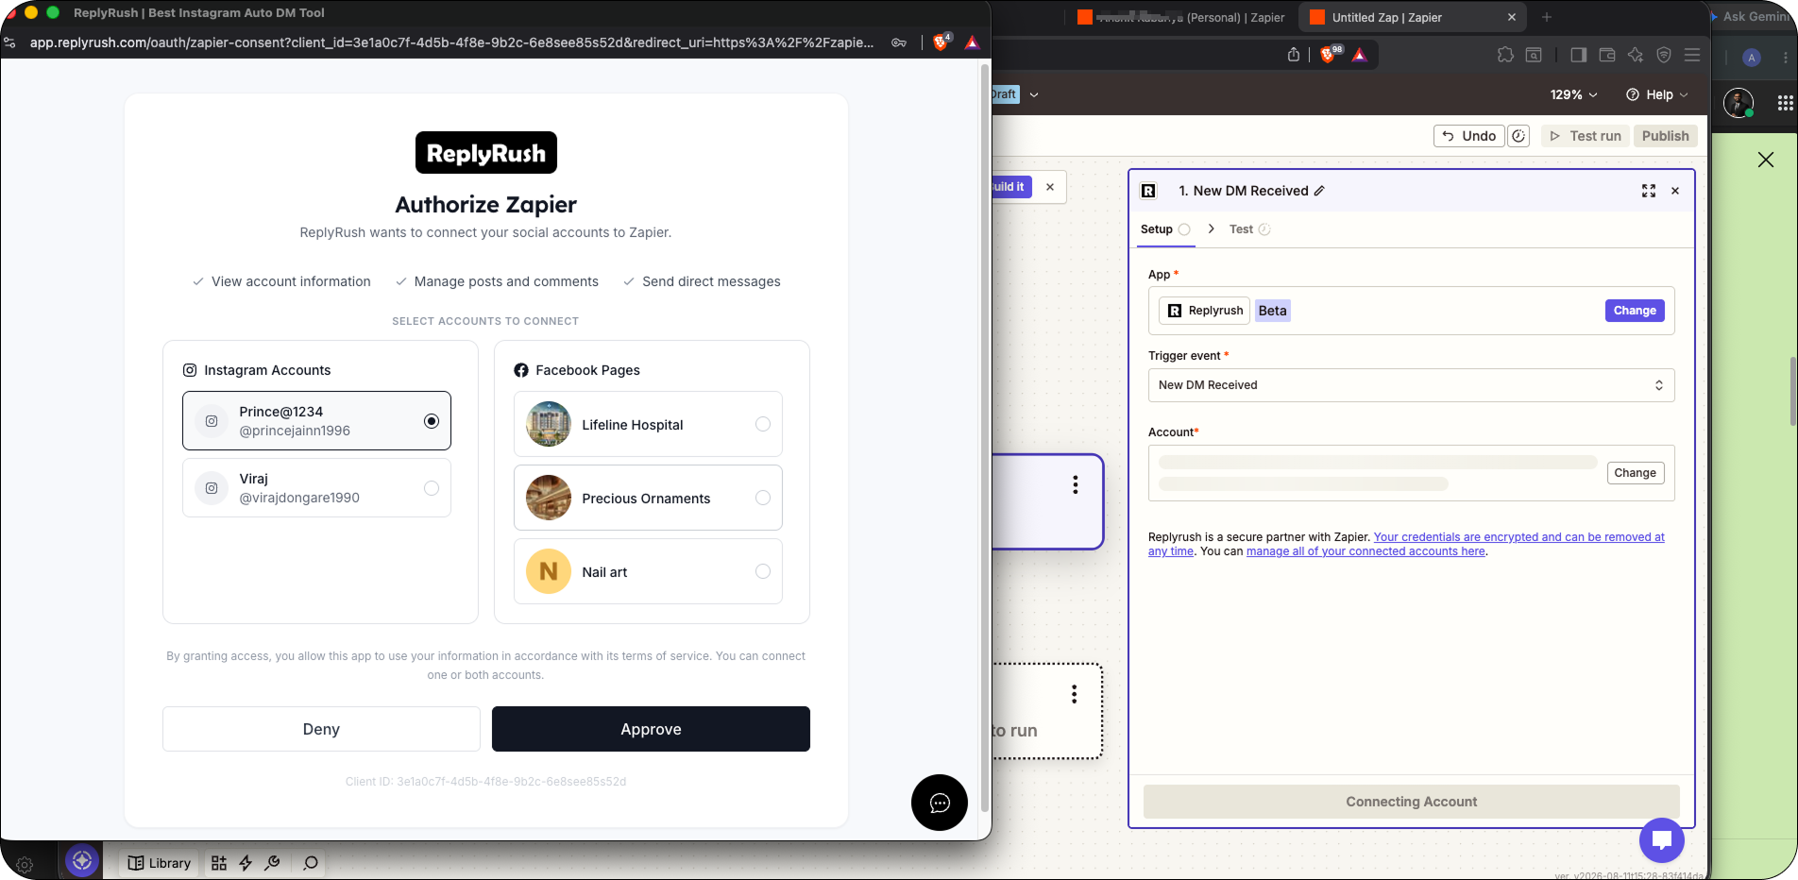Open the Trigger event dropdown showing New DM Received
Viewport: 1798px width, 880px height.
click(x=1411, y=385)
